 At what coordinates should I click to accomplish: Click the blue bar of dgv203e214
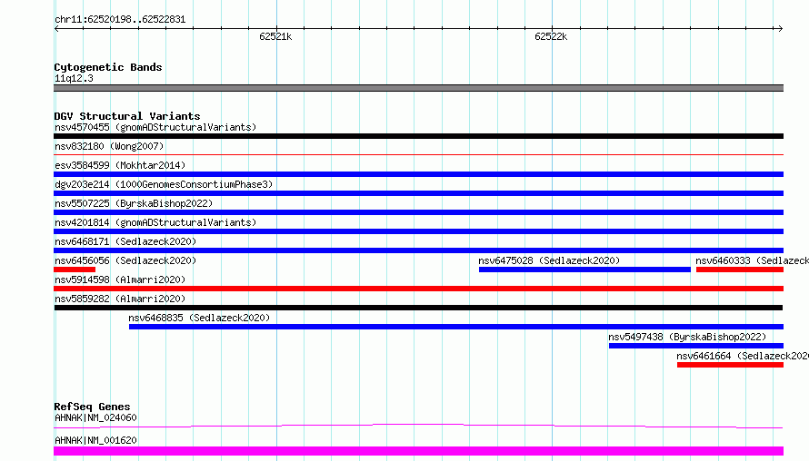[x=418, y=193]
